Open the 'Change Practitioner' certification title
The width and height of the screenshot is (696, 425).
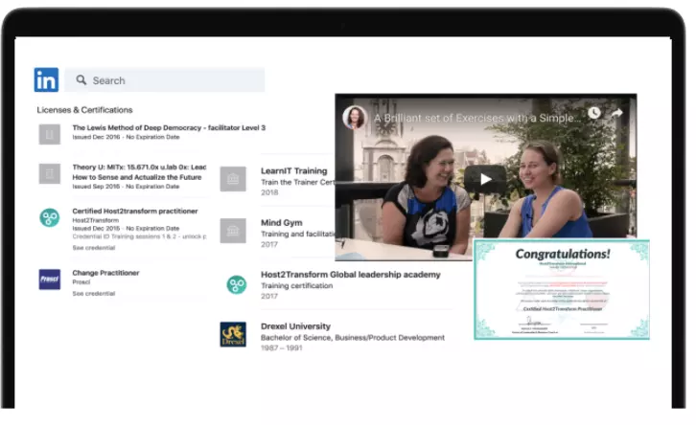coord(105,273)
